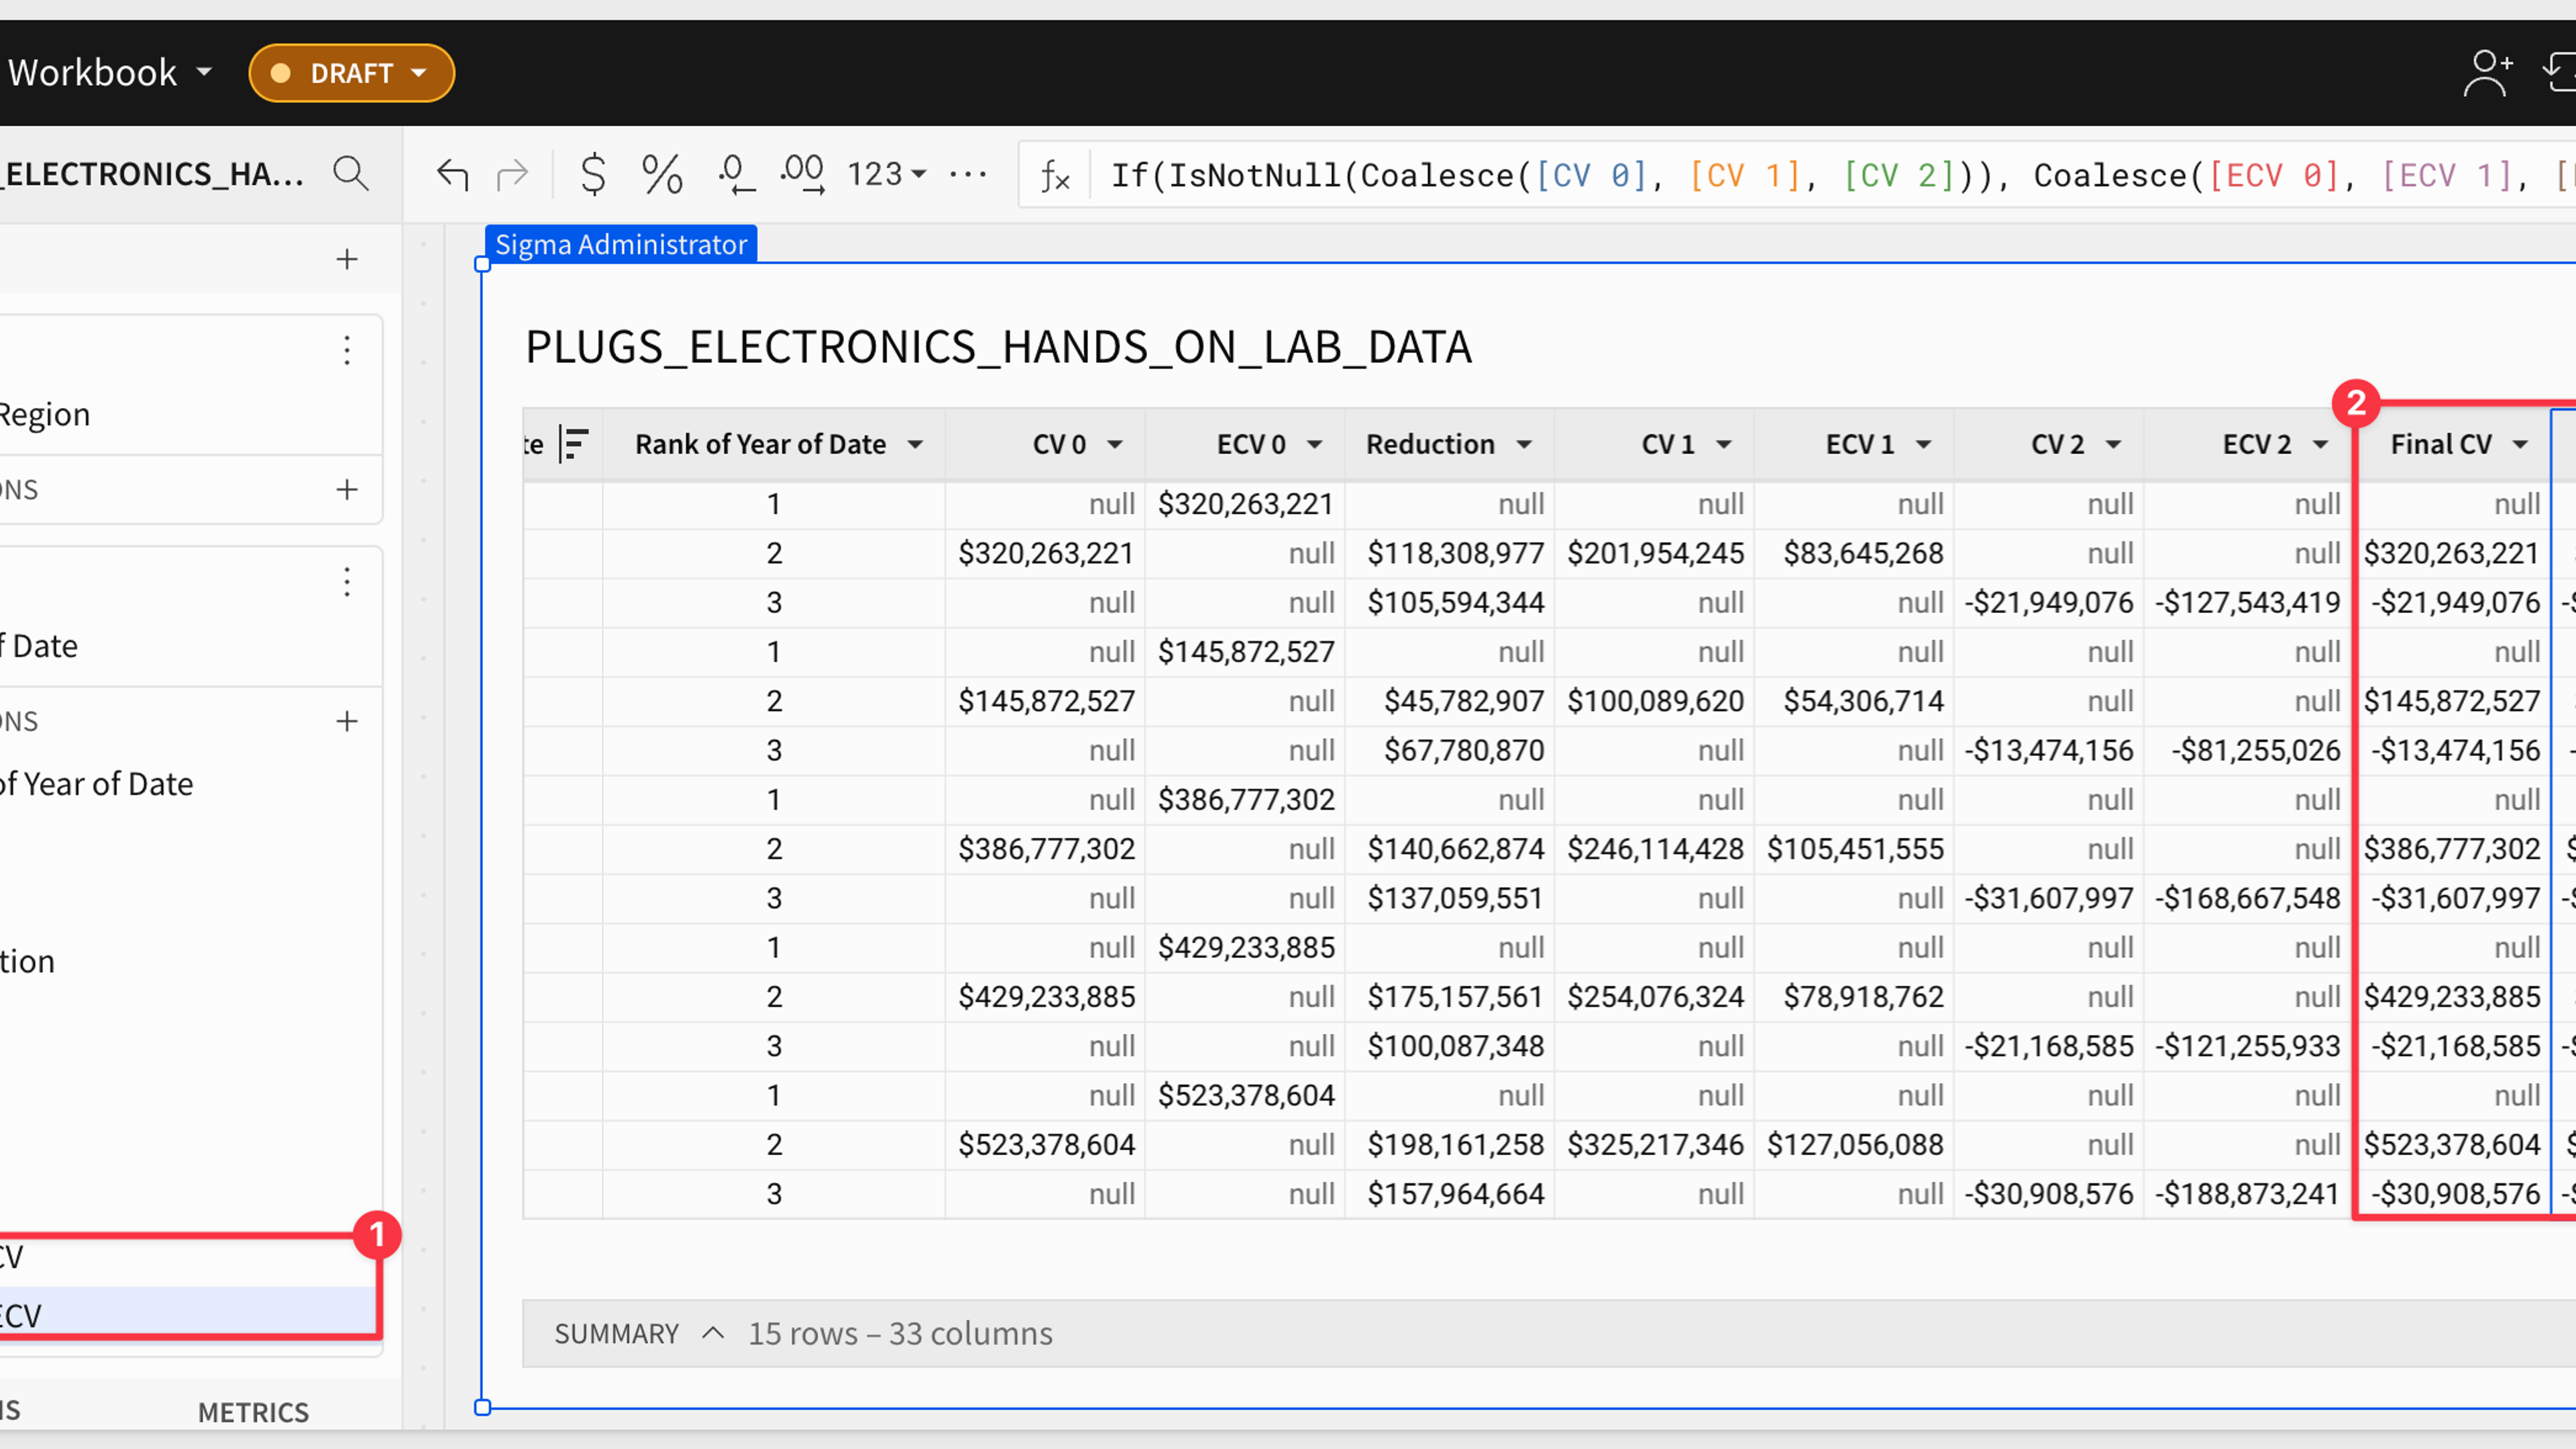Apply currency format with dollar icon
Viewport: 2576px width, 1449px height.
point(593,174)
